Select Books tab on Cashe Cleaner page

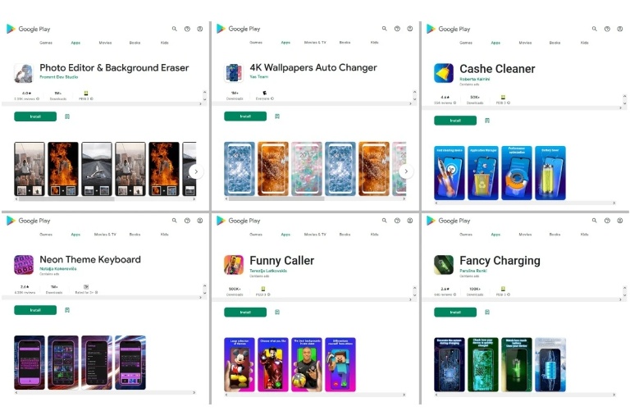(x=555, y=43)
